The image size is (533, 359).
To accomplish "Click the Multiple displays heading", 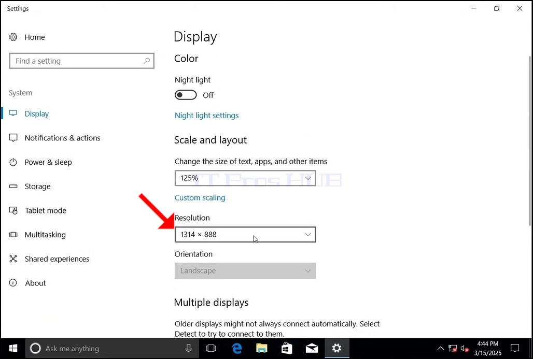I will click(211, 303).
